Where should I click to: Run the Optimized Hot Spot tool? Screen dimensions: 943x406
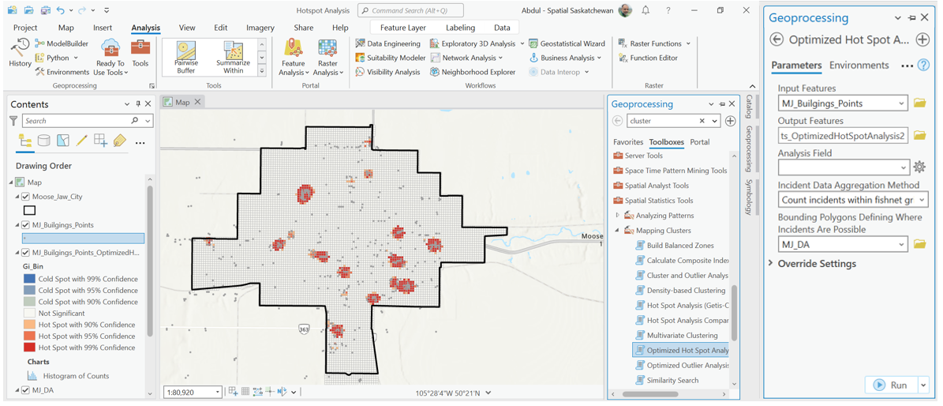click(x=890, y=385)
